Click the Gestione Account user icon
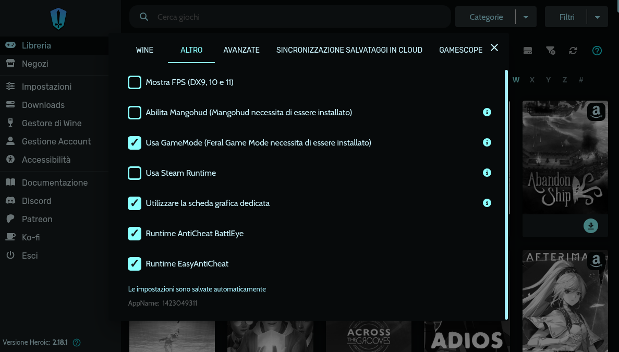619x352 pixels. tap(10, 141)
